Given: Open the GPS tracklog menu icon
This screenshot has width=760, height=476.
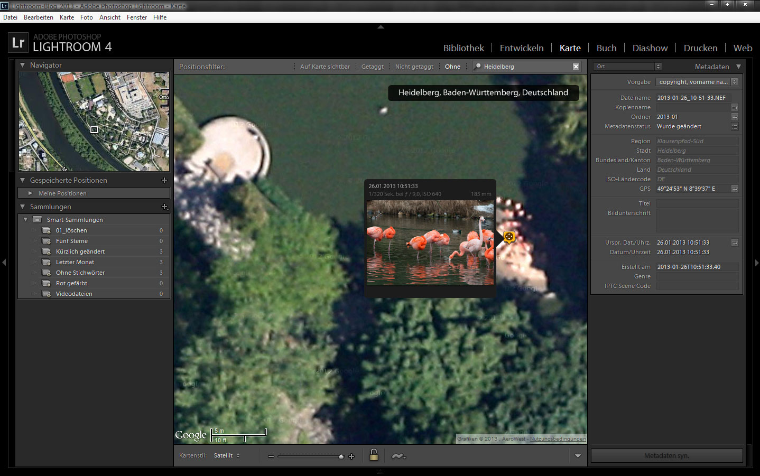Looking at the screenshot, I should click(x=398, y=456).
